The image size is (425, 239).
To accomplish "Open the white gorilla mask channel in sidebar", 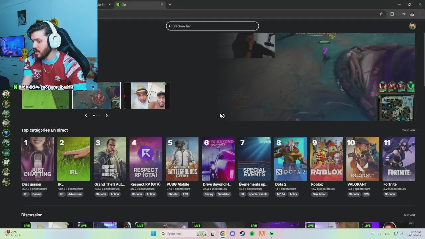I will tap(6, 162).
